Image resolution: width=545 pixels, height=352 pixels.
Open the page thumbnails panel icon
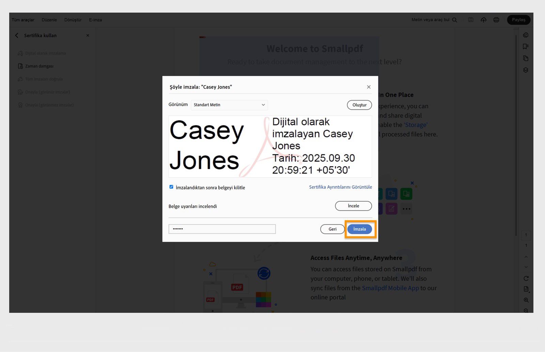tap(526, 58)
